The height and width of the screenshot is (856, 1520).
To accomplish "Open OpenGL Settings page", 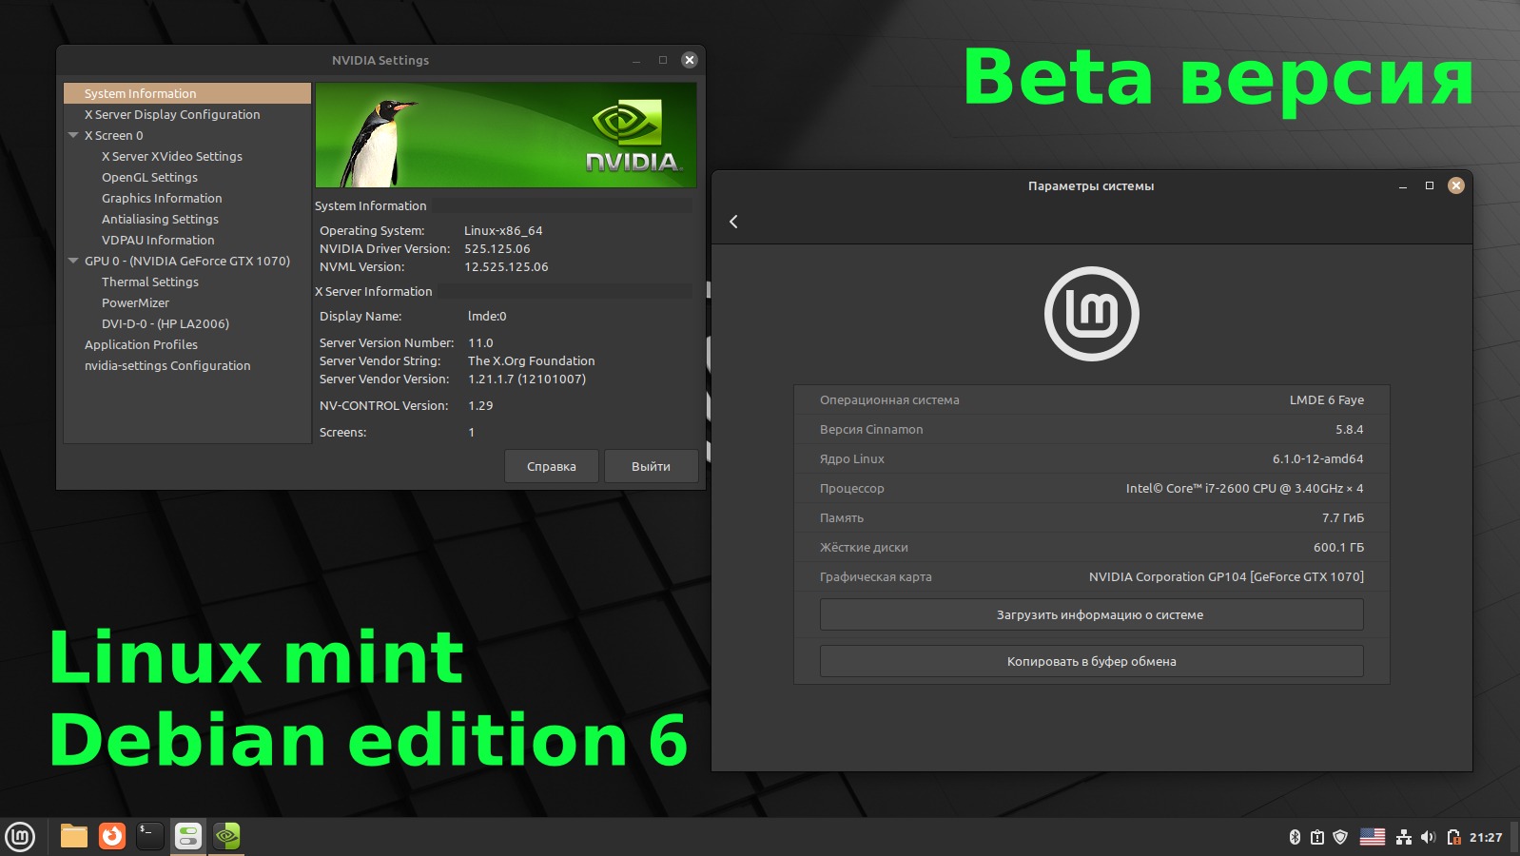I will coord(150,177).
